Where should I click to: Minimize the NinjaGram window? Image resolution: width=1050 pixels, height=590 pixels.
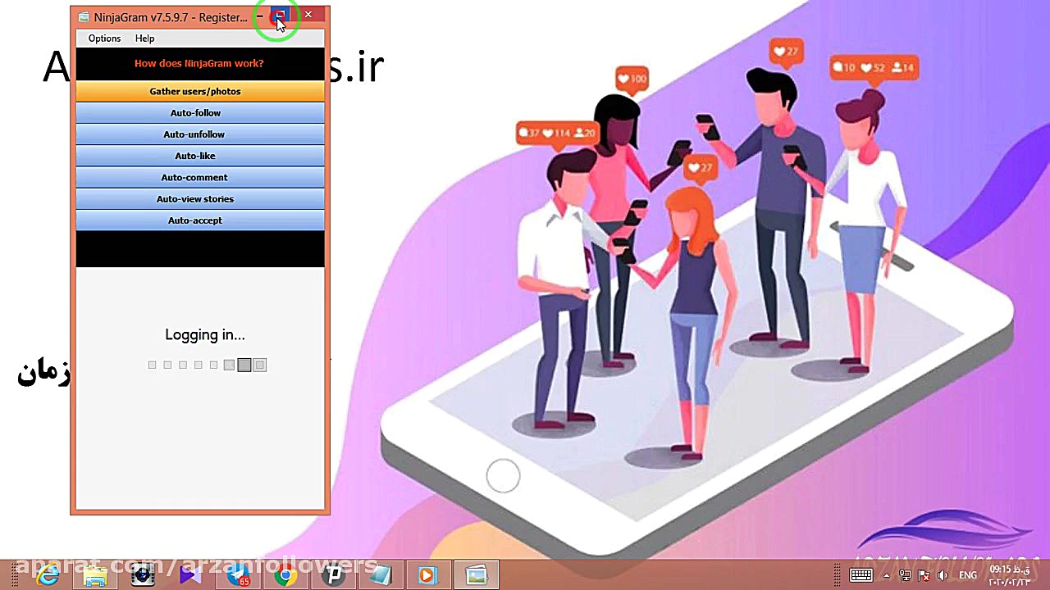click(x=260, y=16)
